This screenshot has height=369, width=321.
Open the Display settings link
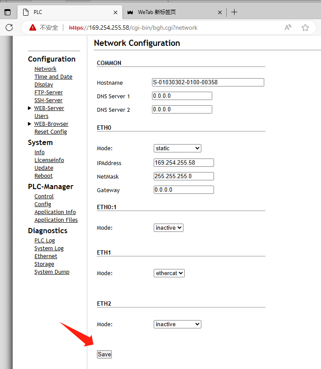pos(44,84)
